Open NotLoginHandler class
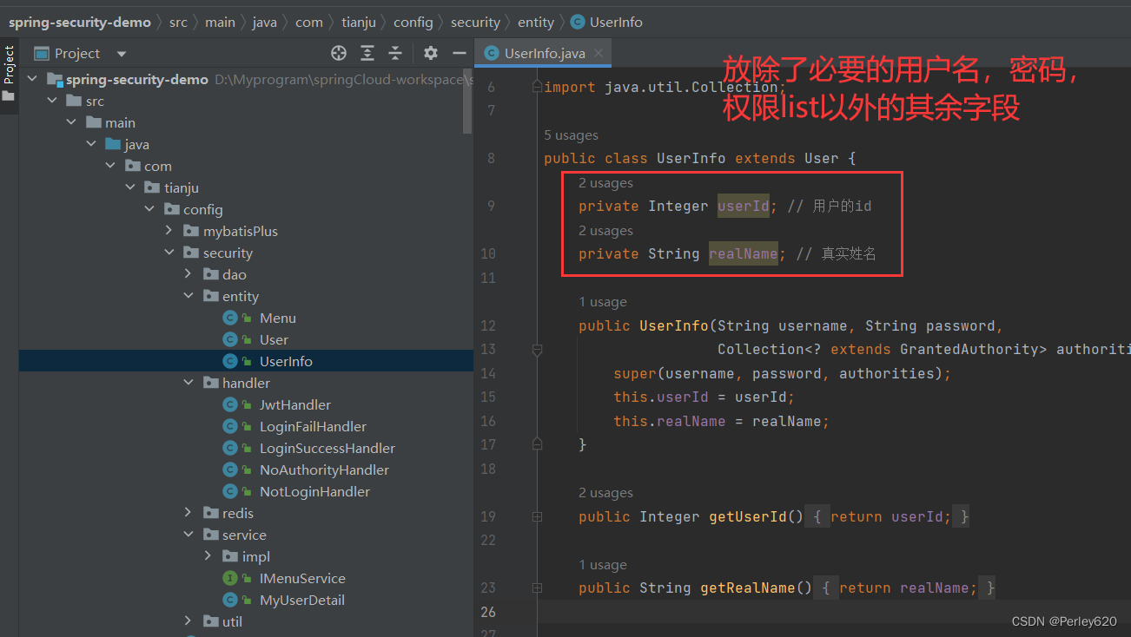The width and height of the screenshot is (1131, 637). tap(314, 491)
